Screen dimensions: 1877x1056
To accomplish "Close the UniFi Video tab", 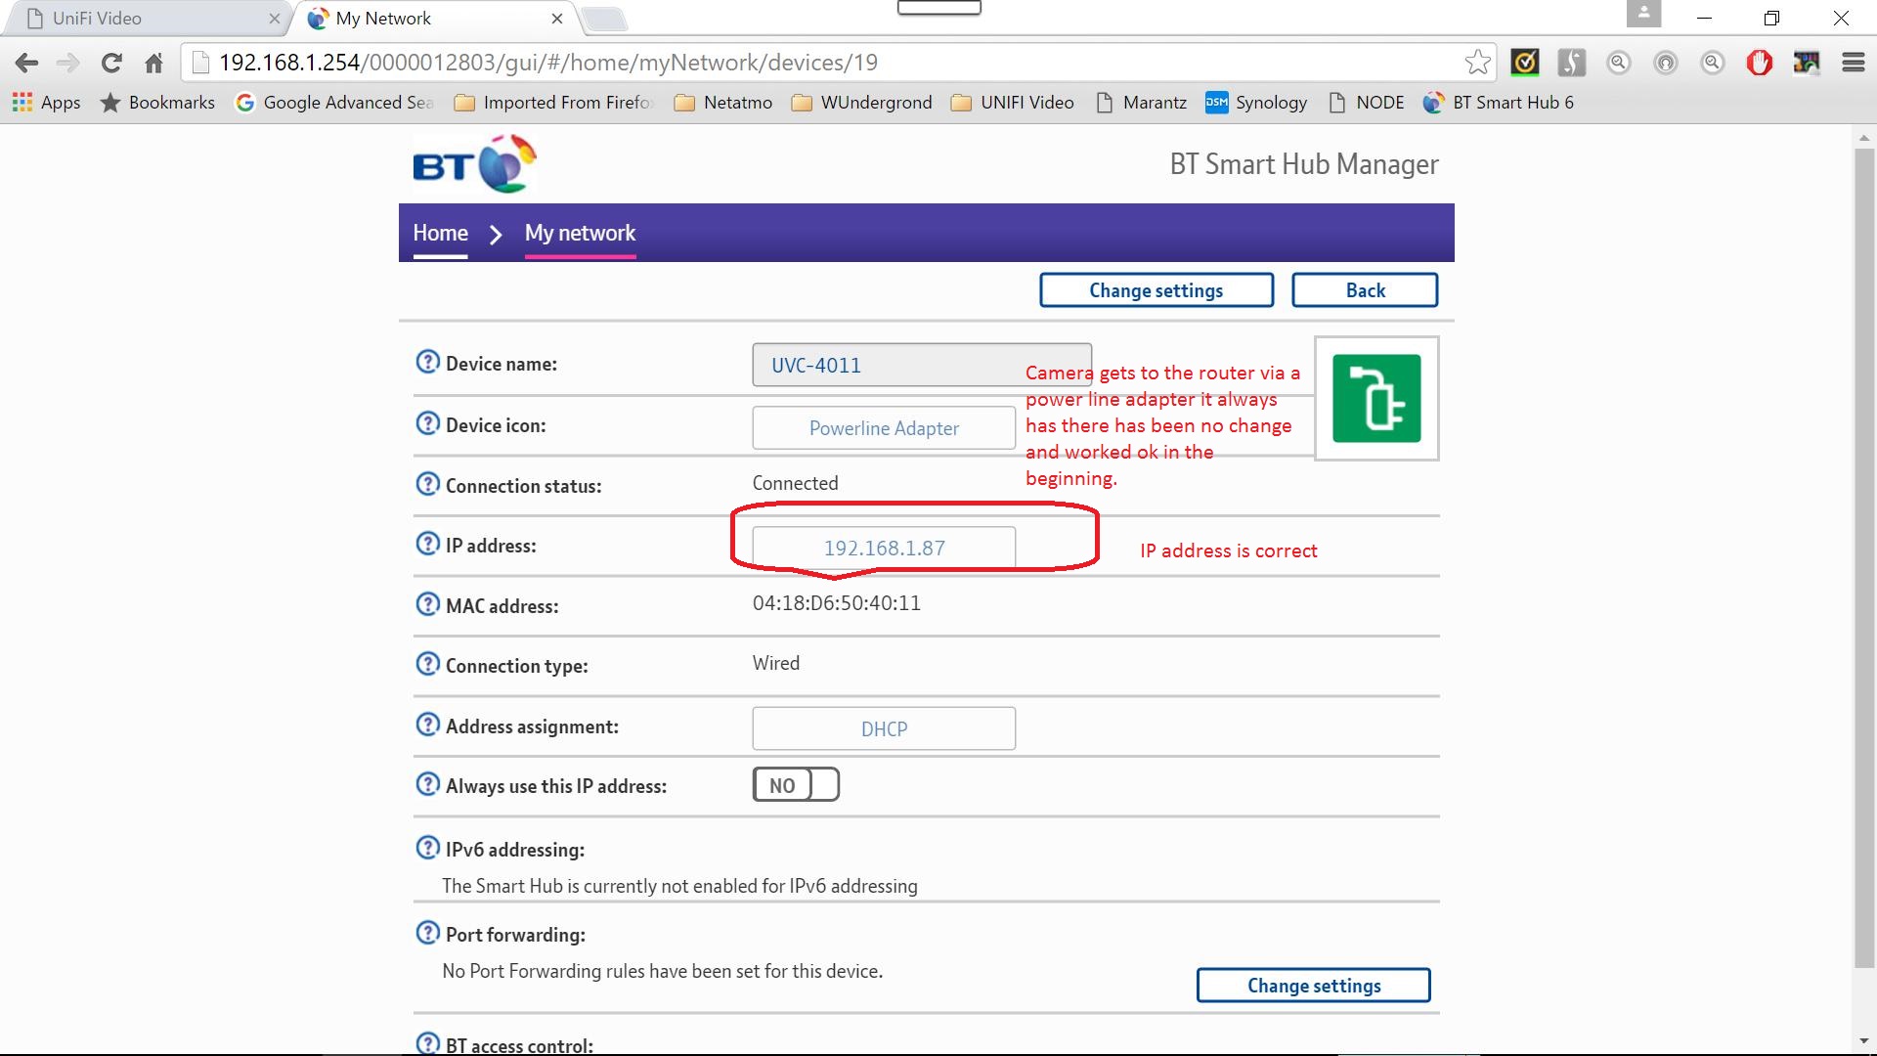I will [x=274, y=19].
